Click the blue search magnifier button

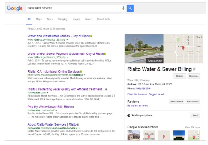tap(130, 8)
